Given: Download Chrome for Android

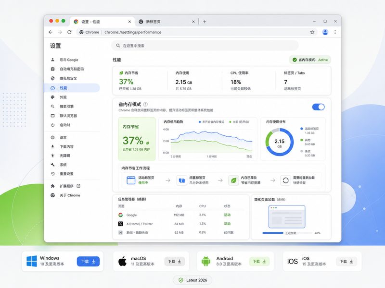Looking at the screenshot, I should 259,262.
